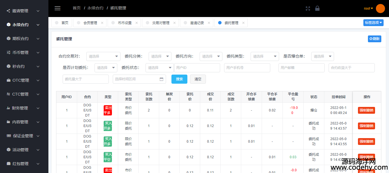
Task: Toggle the hamburger sidebar menu
Action: click(58, 8)
